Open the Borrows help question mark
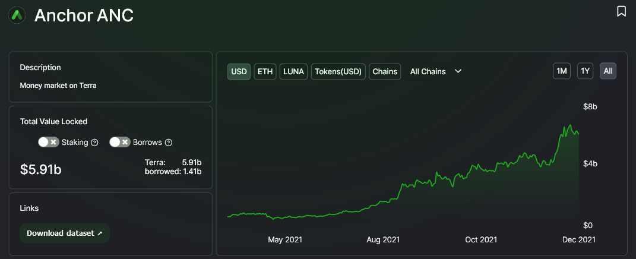The image size is (636, 259). (x=169, y=143)
